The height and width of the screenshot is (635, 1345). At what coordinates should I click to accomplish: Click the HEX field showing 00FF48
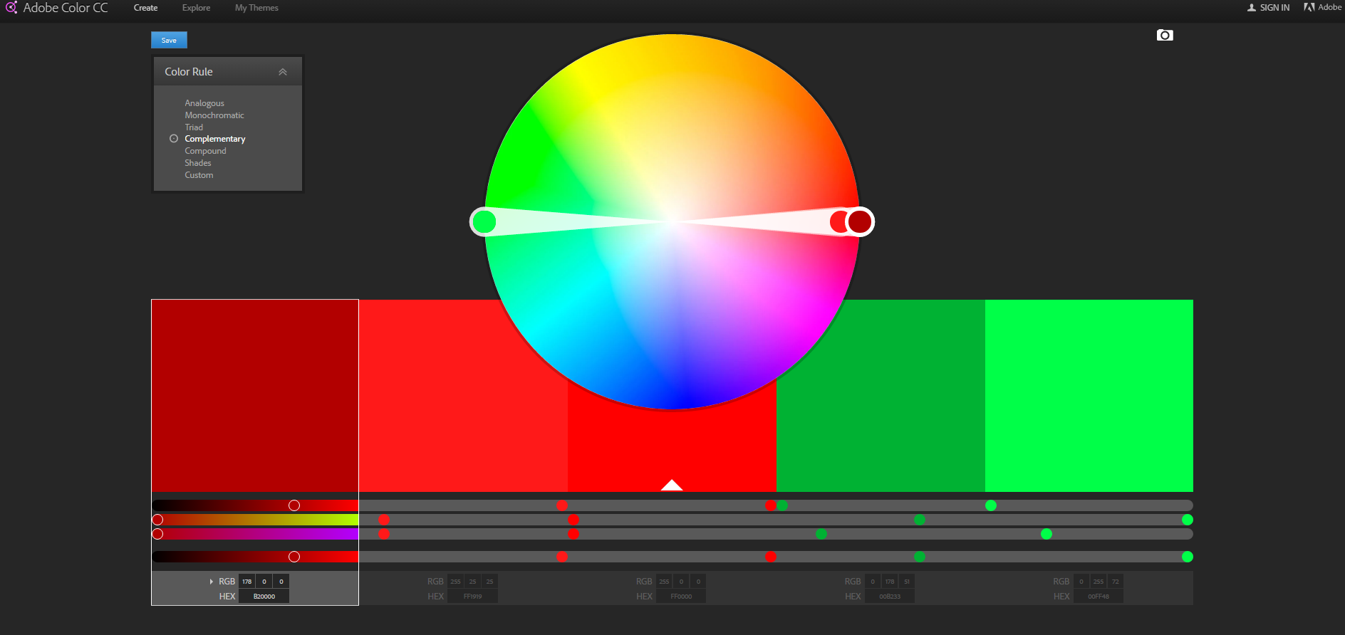pyautogui.click(x=1099, y=597)
